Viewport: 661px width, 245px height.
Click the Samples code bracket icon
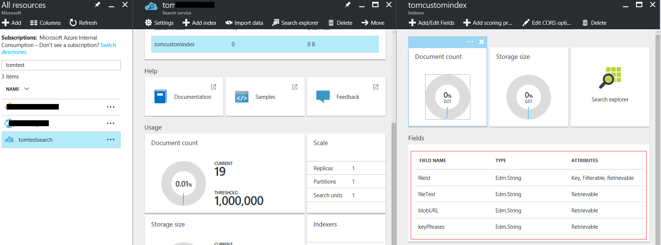[x=242, y=97]
